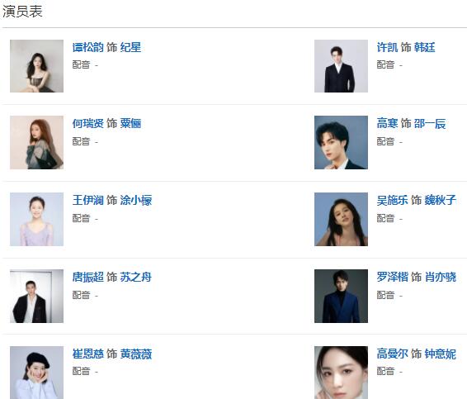Image resolution: width=467 pixels, height=399 pixels.
Task: Open actor 吴施乐's profile link
Action: (392, 200)
